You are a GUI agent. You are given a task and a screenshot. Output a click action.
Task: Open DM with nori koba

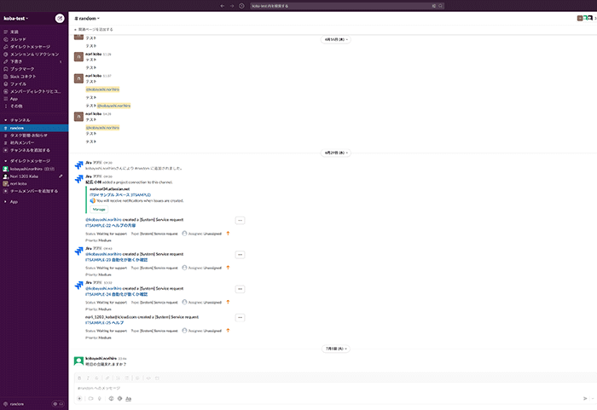18,183
